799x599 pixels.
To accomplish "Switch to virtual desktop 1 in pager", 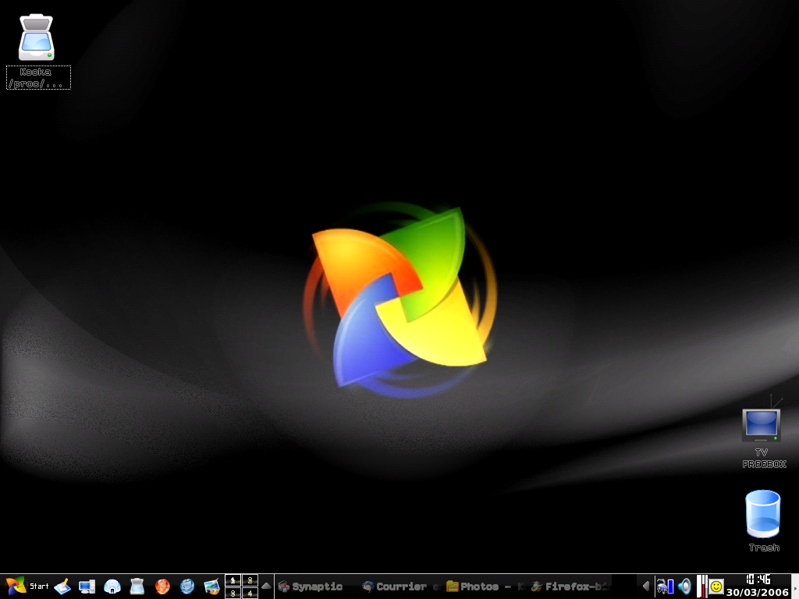I will click(233, 580).
